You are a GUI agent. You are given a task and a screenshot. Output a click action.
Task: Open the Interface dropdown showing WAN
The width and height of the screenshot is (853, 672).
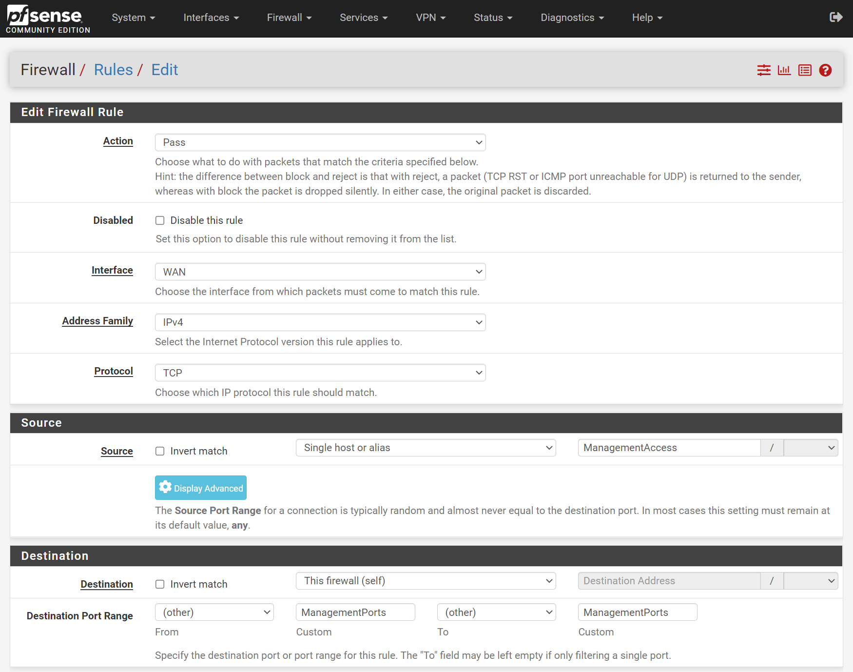(x=320, y=272)
